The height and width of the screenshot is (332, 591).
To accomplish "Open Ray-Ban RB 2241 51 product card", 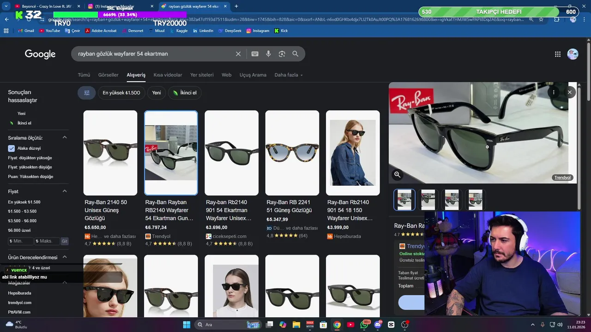I will [292, 174].
